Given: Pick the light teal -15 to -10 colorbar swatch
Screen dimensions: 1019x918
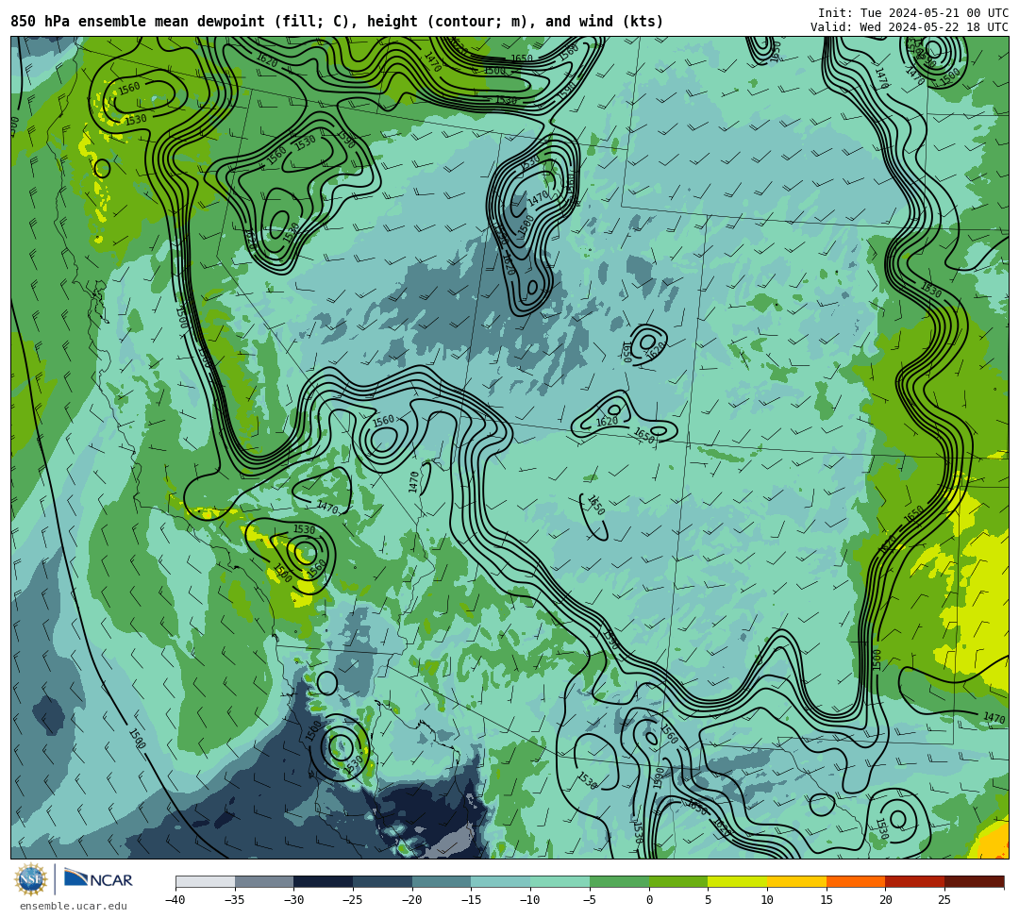Looking at the screenshot, I should point(501,881).
